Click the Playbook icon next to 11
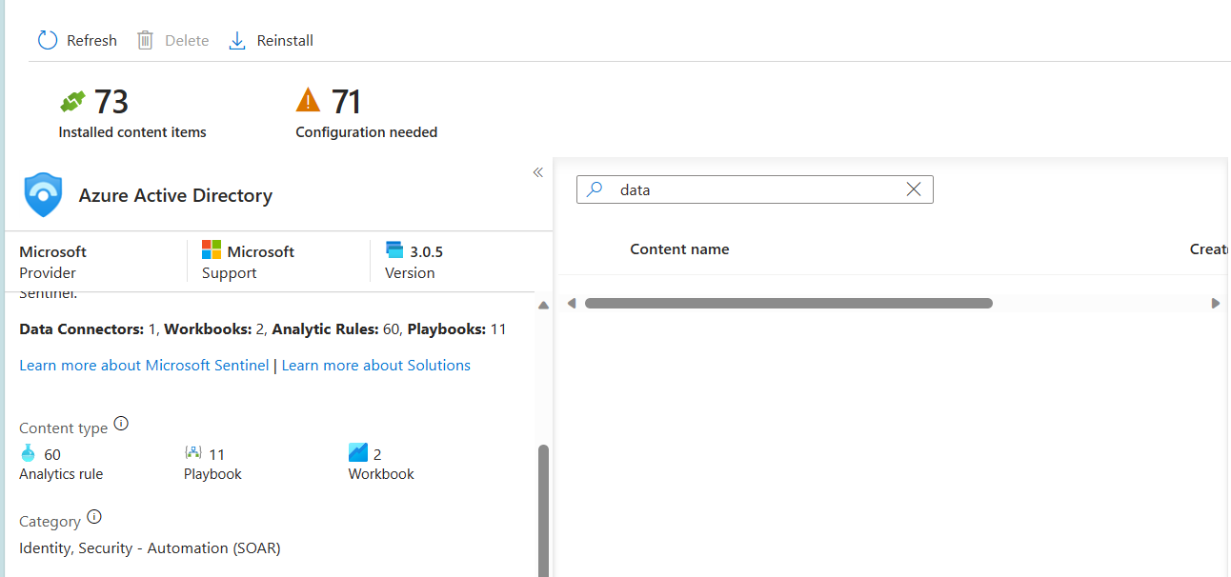This screenshot has height=577, width=1231. 193,453
